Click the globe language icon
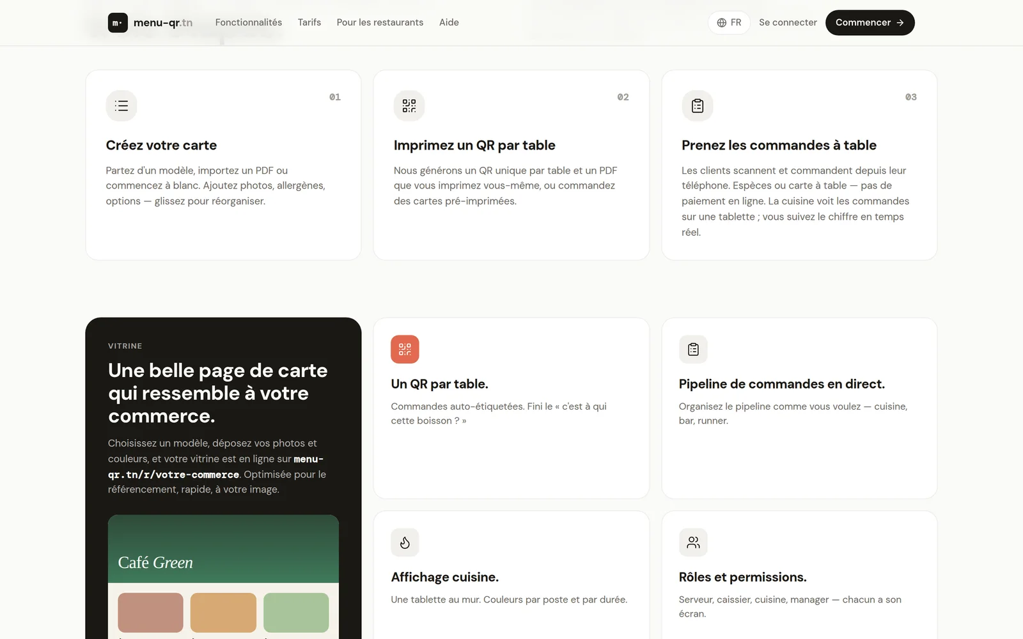The width and height of the screenshot is (1023, 639). 722,22
